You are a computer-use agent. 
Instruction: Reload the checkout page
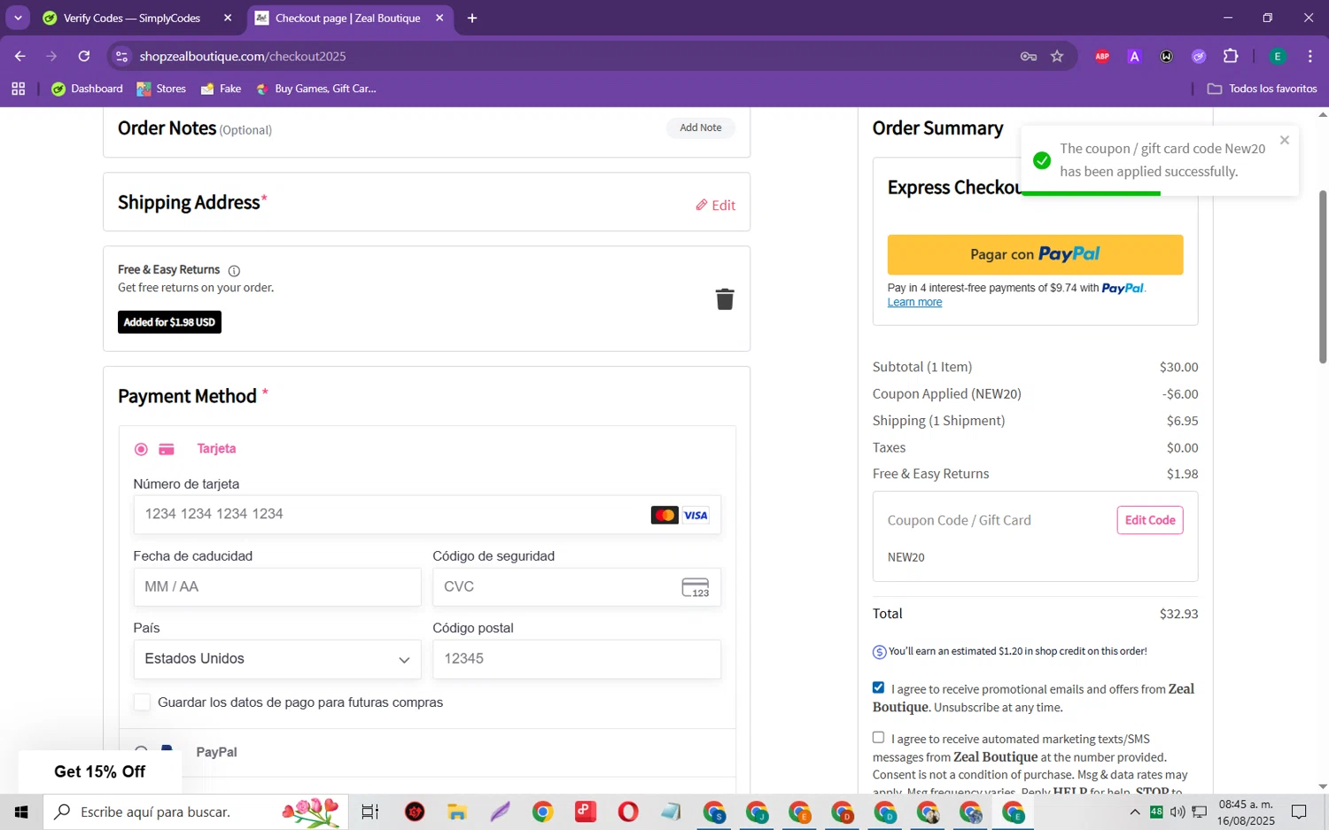(x=84, y=56)
